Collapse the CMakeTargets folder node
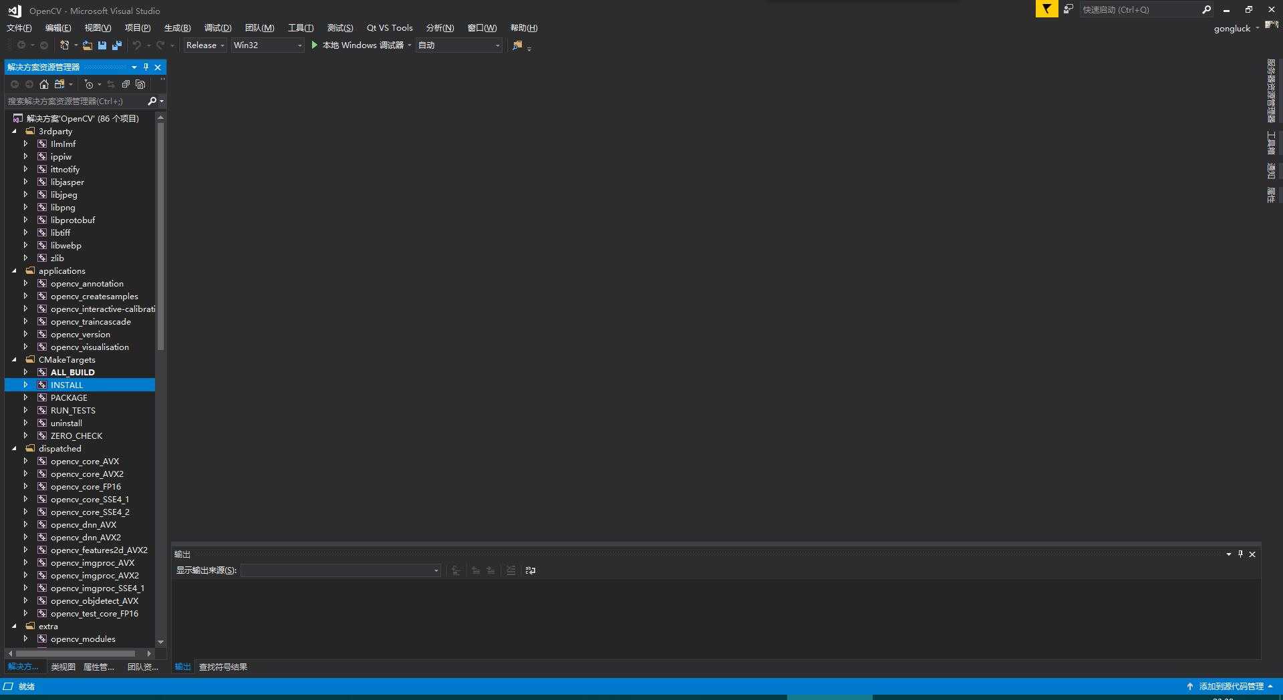 coord(14,360)
